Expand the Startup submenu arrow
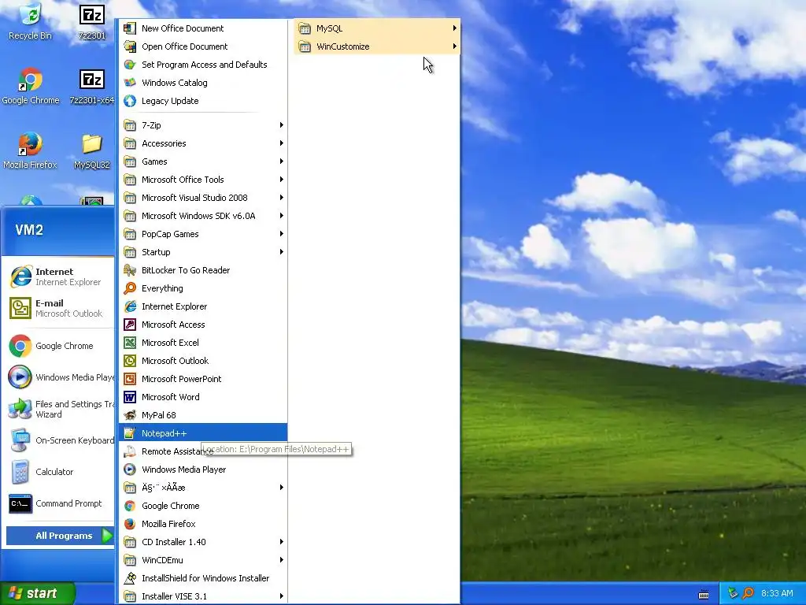The width and height of the screenshot is (806, 605). click(281, 252)
